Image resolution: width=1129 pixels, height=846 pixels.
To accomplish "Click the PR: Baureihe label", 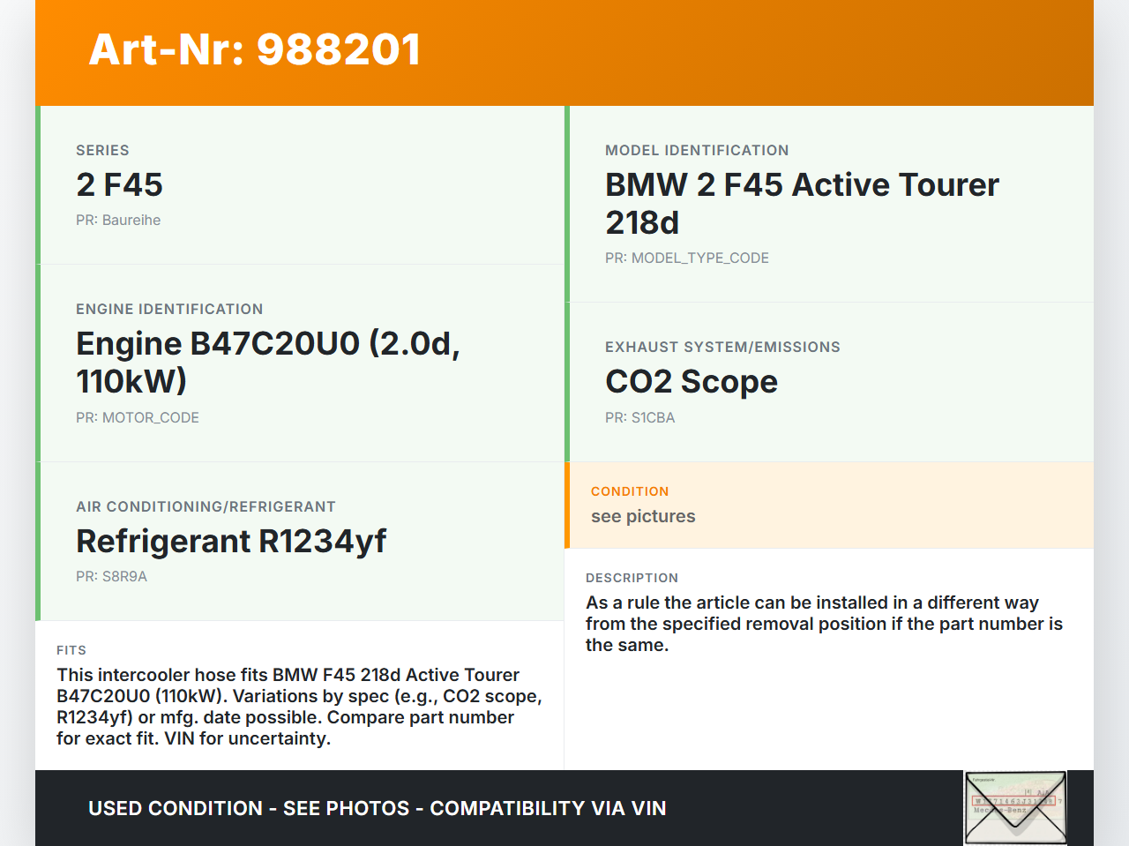I will [118, 221].
